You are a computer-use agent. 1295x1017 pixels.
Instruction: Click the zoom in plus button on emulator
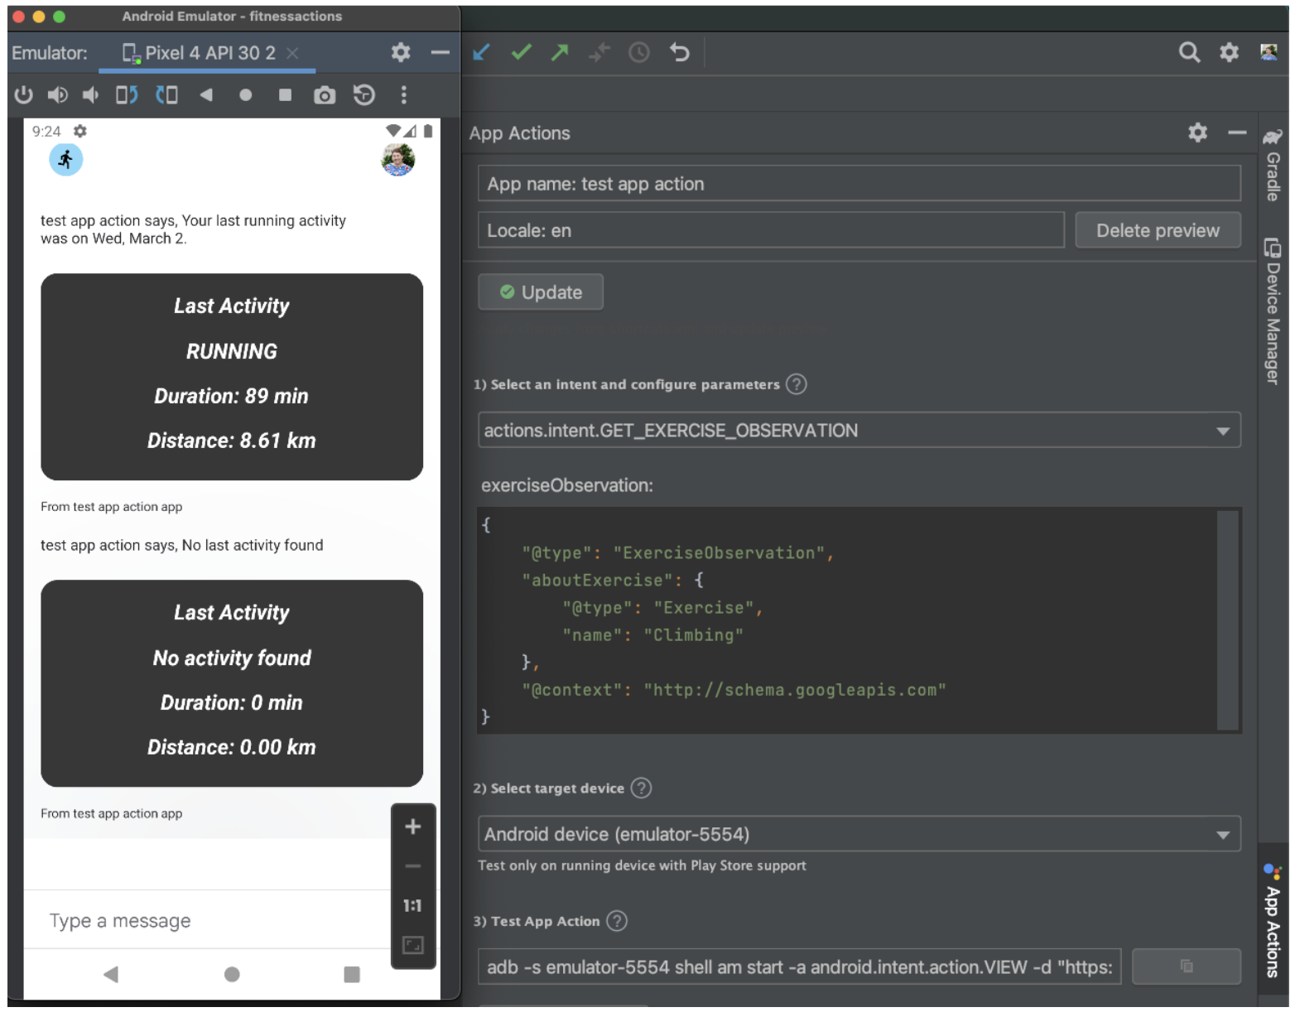tap(412, 827)
